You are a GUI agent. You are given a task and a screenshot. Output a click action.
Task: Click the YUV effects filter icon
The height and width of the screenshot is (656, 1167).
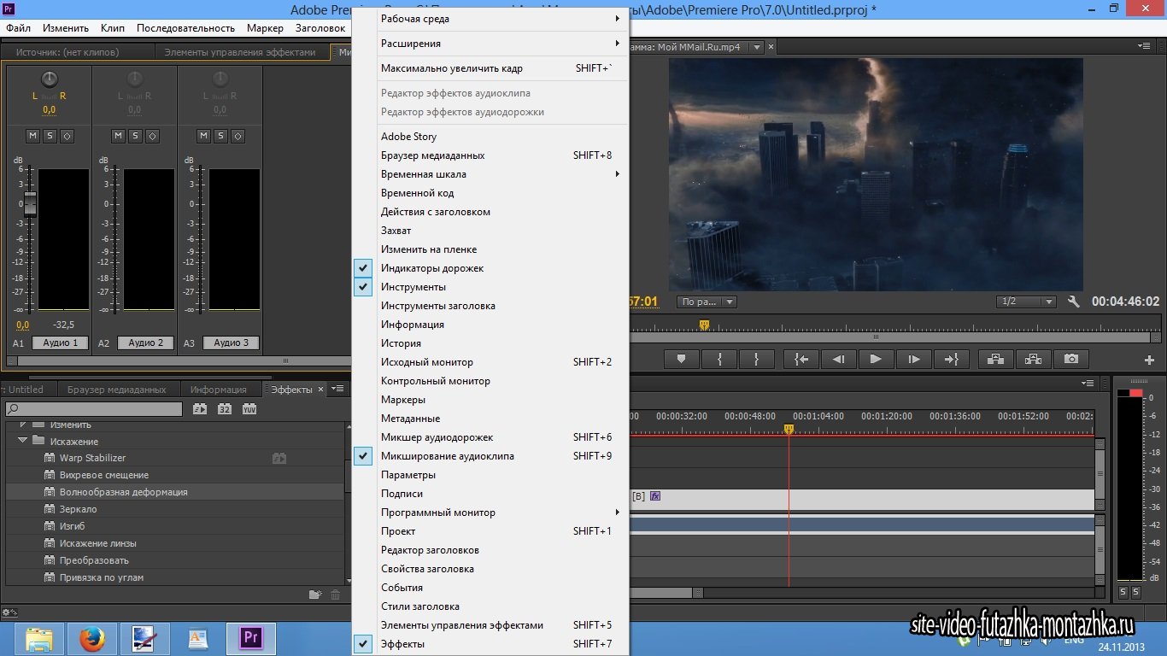tap(249, 409)
